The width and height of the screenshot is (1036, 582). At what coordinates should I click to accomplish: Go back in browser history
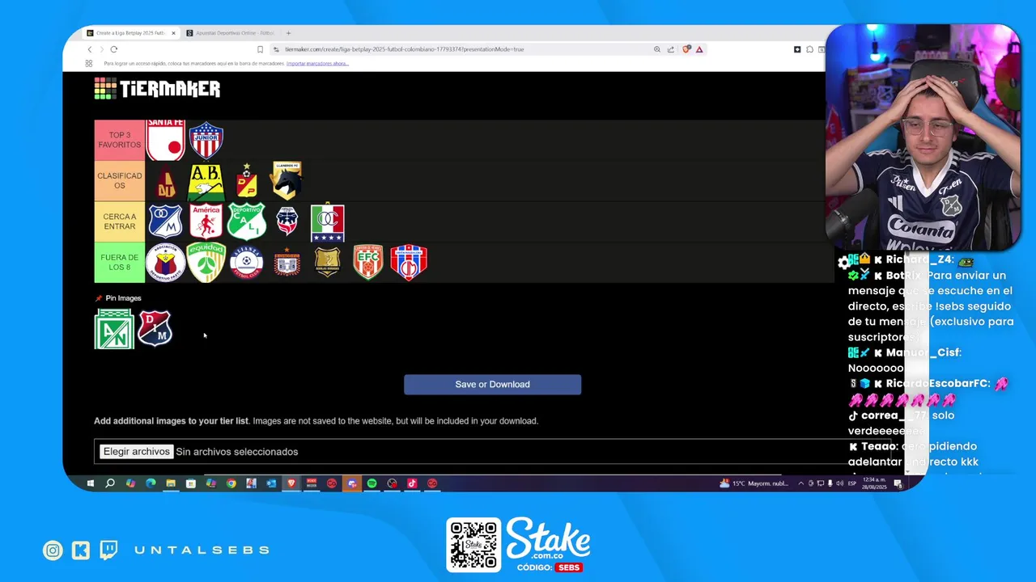click(89, 49)
